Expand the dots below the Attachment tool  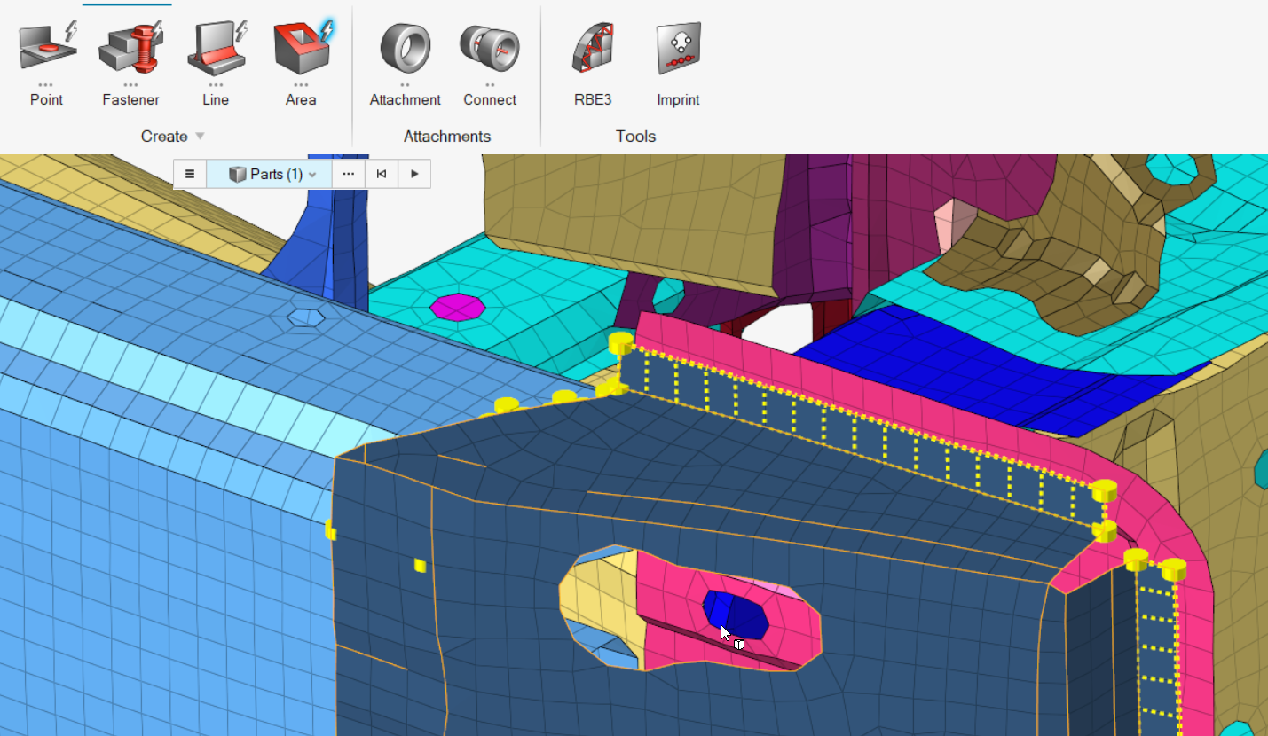click(405, 85)
